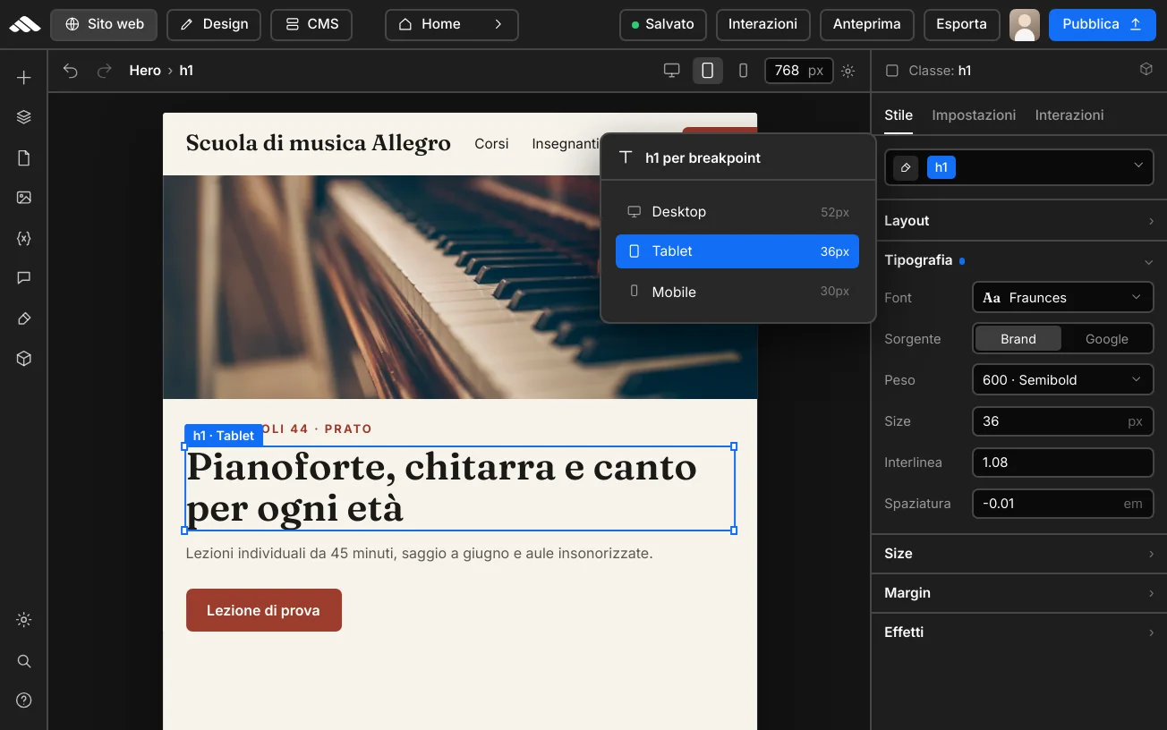Select Google font source
This screenshot has height=730, width=1167.
point(1107,339)
